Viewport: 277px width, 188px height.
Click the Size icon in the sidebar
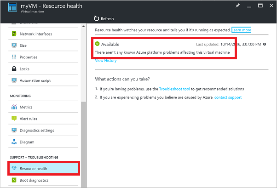[x=13, y=46]
